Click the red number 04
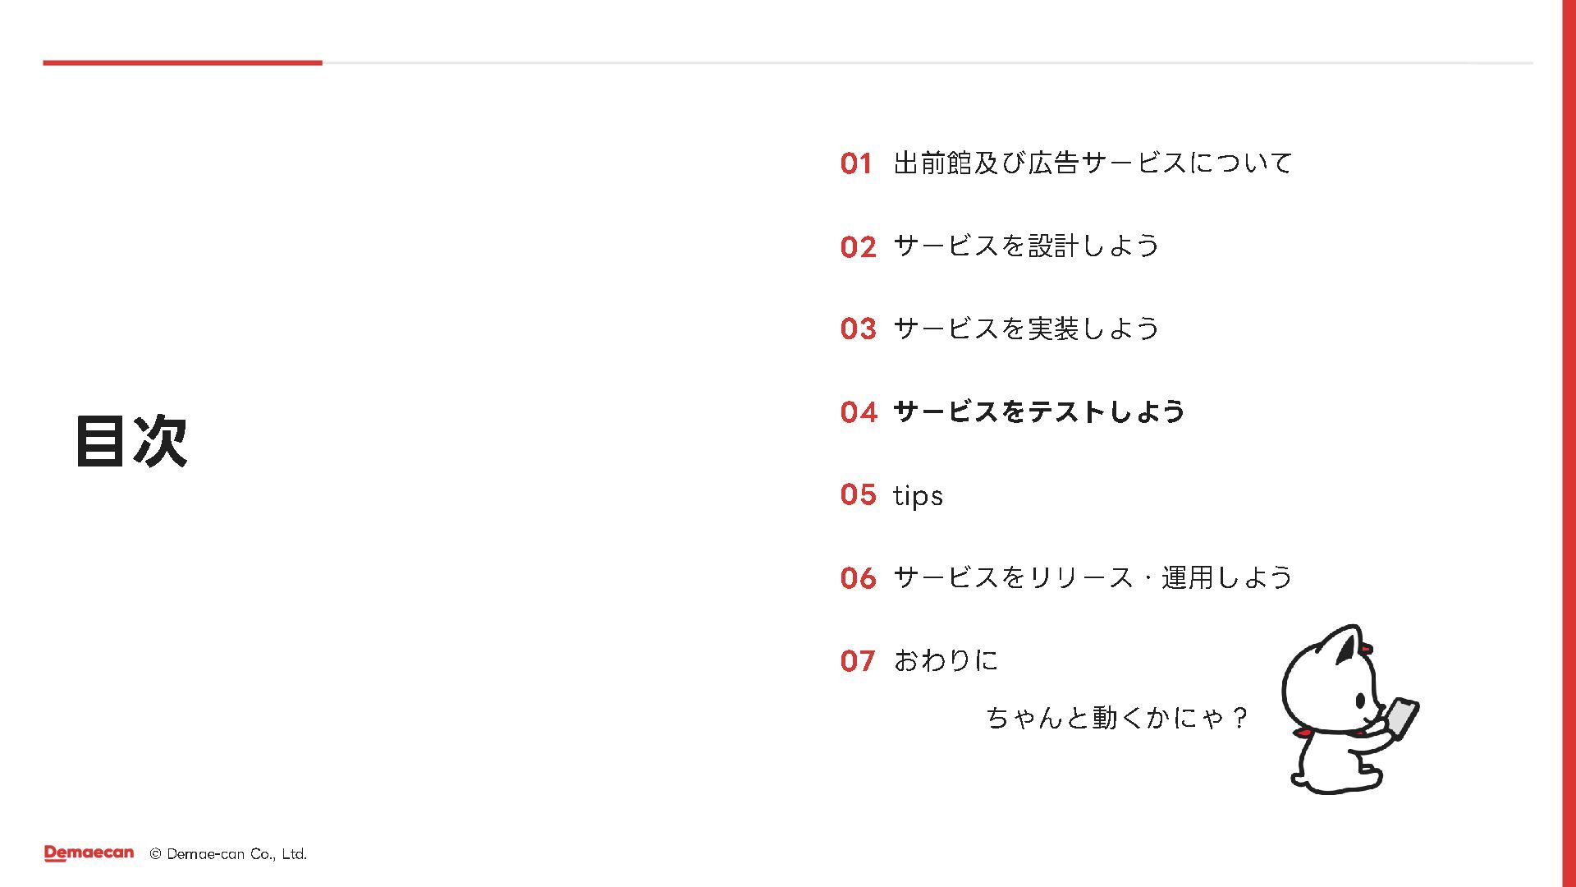 858,412
